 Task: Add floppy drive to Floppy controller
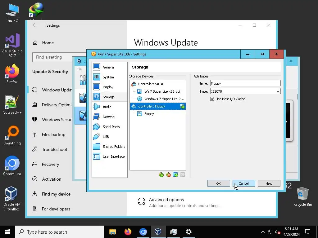(182, 106)
